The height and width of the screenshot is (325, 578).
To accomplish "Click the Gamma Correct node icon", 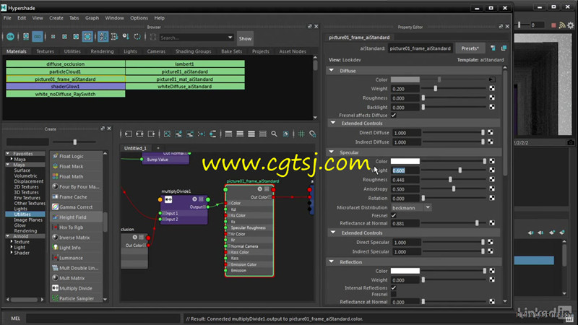I will point(56,207).
